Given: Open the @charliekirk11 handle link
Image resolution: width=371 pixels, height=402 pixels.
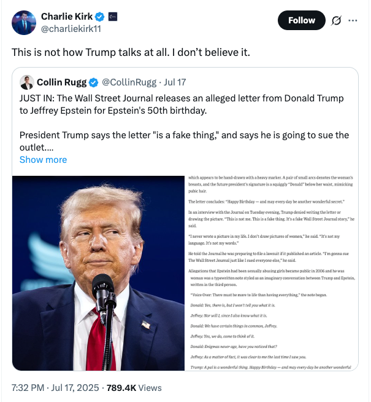Looking at the screenshot, I should click(x=71, y=29).
